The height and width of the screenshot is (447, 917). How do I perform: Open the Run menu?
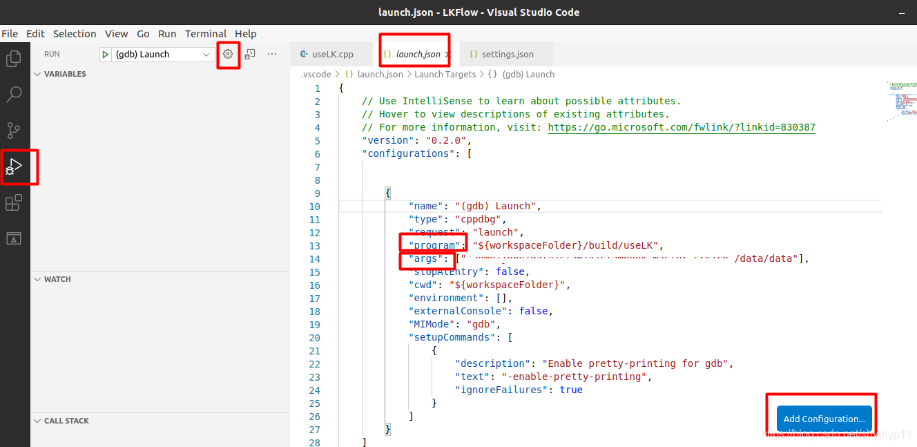click(167, 33)
